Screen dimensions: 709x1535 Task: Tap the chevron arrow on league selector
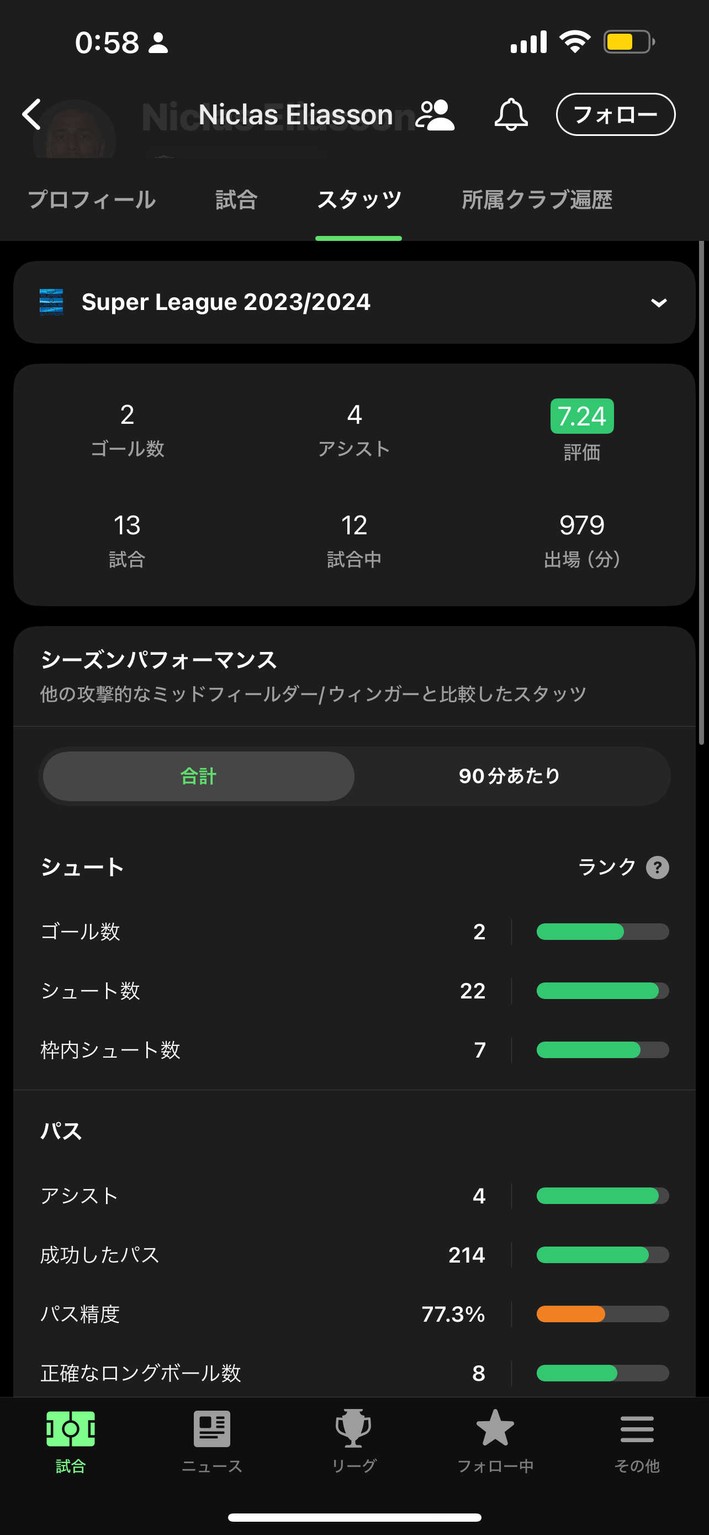pos(658,303)
